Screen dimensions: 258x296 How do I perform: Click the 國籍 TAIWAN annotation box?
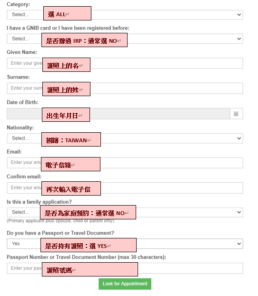tap(71, 139)
